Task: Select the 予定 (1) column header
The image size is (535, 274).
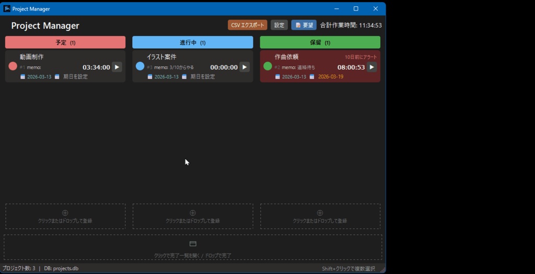Action: tap(65, 43)
